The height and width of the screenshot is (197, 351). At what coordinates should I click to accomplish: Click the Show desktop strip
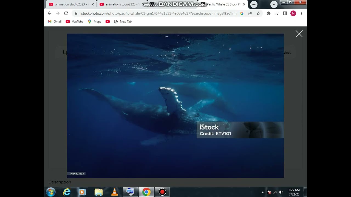[305, 192]
